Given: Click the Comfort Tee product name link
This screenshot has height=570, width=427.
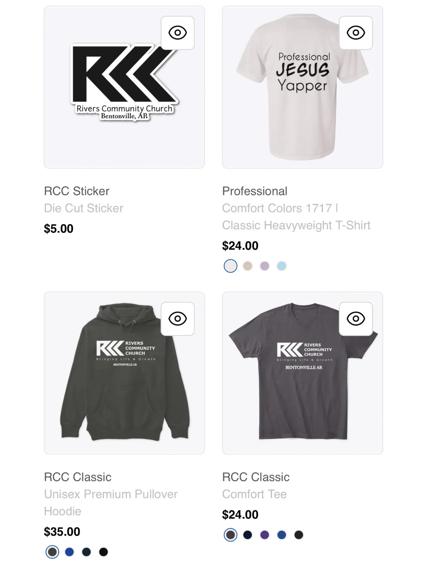Looking at the screenshot, I should (256, 477).
